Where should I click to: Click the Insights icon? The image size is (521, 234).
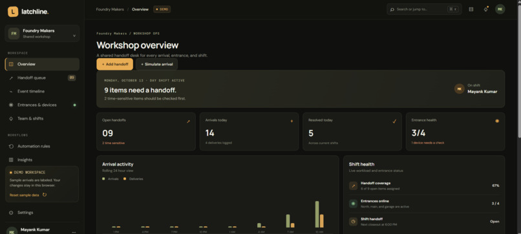11,160
